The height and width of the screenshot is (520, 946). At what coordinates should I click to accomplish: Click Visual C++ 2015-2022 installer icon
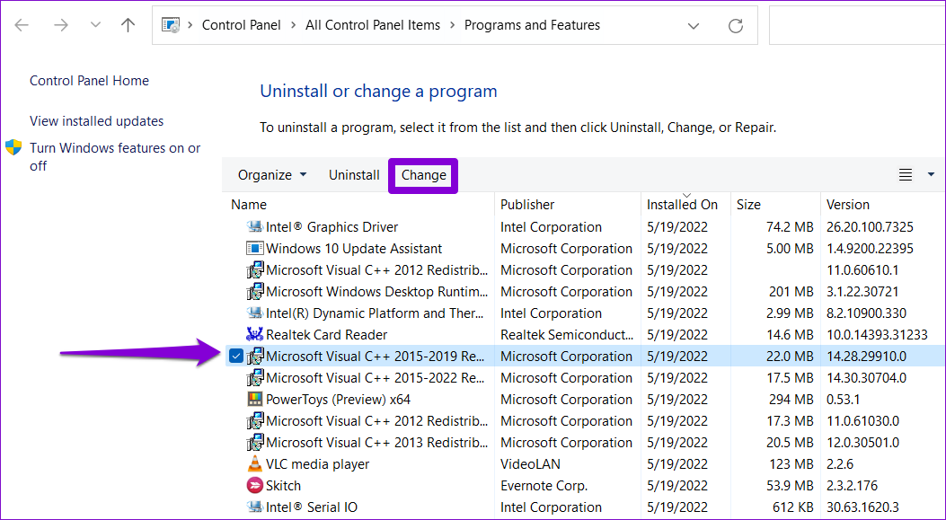(x=255, y=378)
